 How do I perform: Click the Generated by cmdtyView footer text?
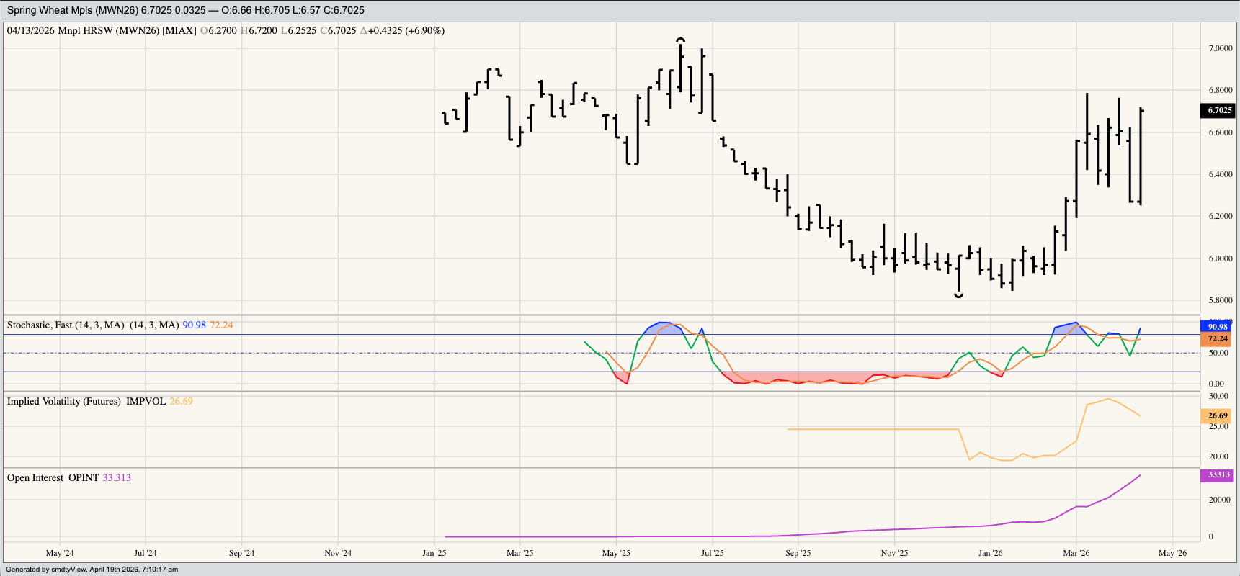pos(92,570)
